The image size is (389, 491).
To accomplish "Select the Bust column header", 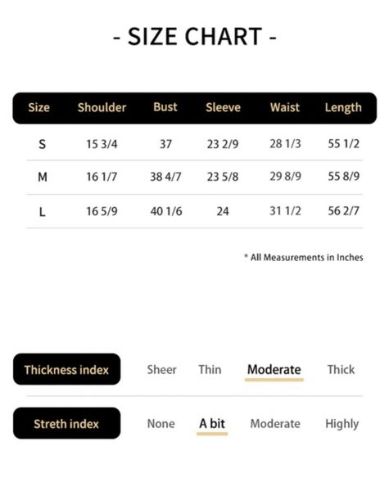I will [x=165, y=107].
